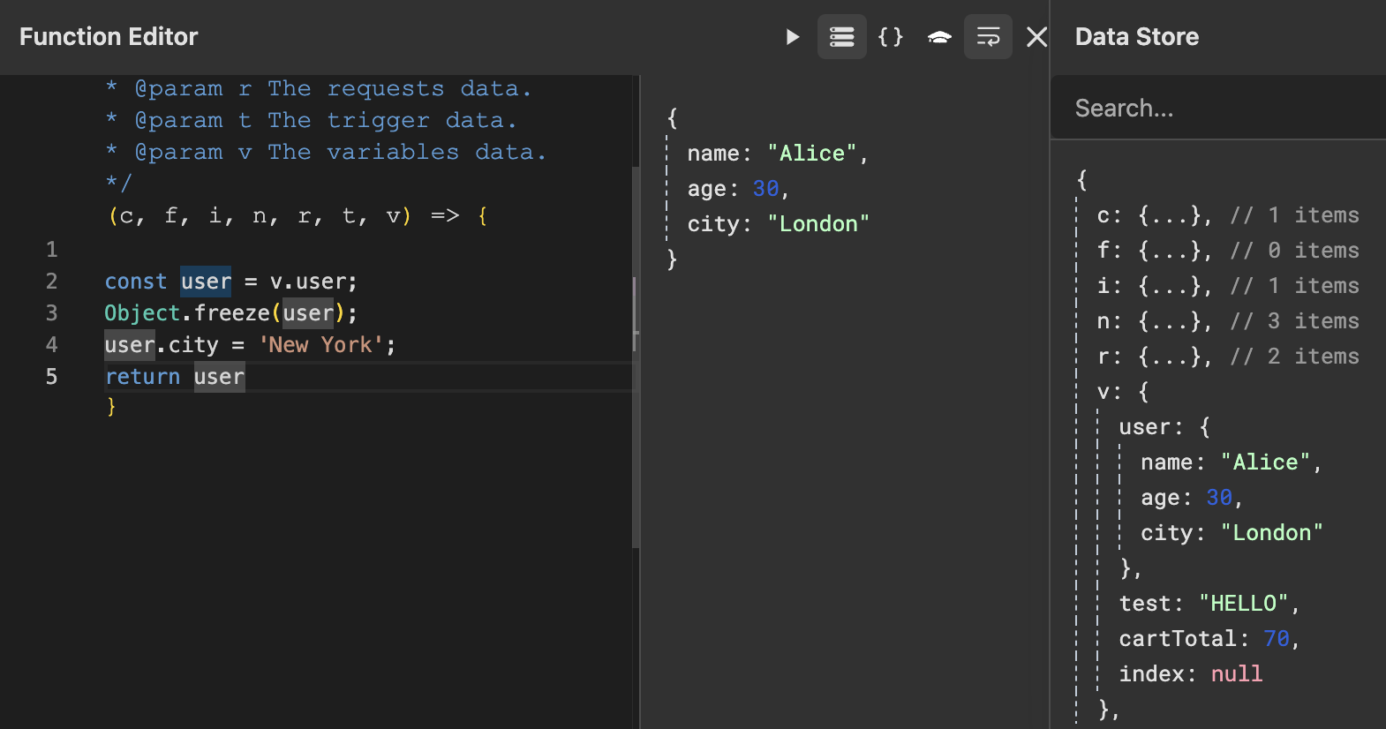Place cursor on 'const user = v.user;' line
Viewport: 1386px width, 729px height.
click(230, 282)
